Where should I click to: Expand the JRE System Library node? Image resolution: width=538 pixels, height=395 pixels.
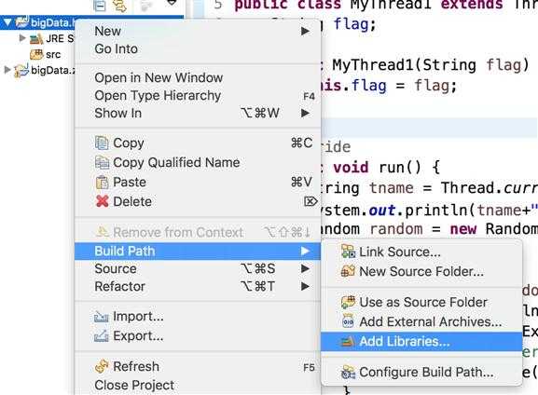[22, 38]
